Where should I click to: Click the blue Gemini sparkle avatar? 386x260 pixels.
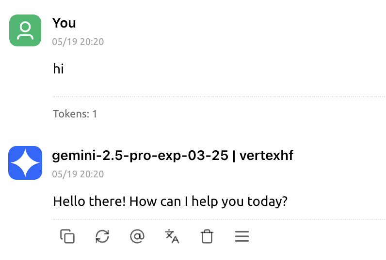click(x=25, y=163)
